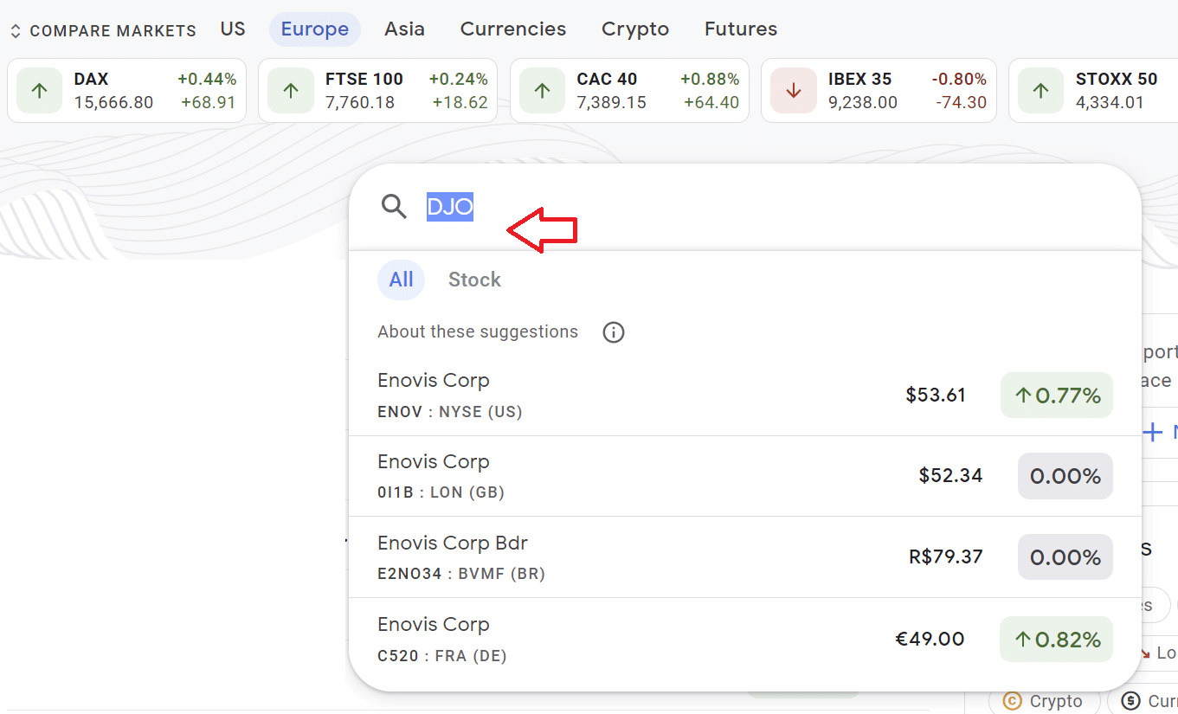The width and height of the screenshot is (1178, 714).
Task: Open the Asia markets tab
Action: point(404,29)
